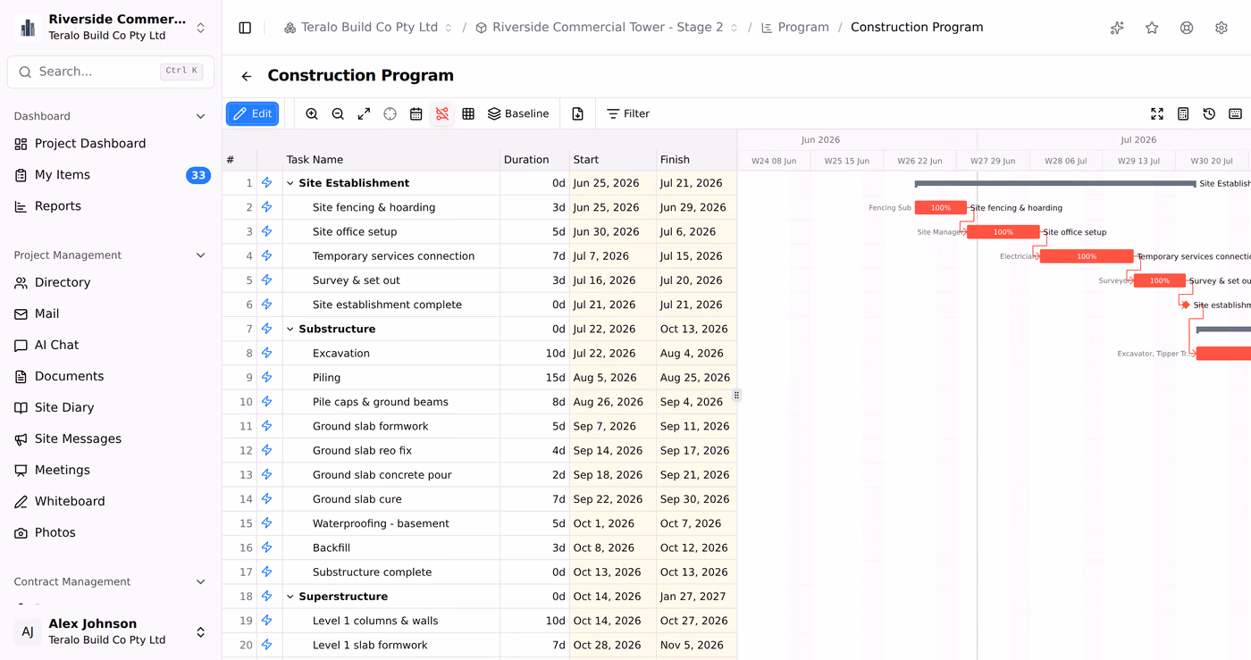Collapse the Dashboard sidebar section
Screen dimensions: 1251x660
pos(201,116)
